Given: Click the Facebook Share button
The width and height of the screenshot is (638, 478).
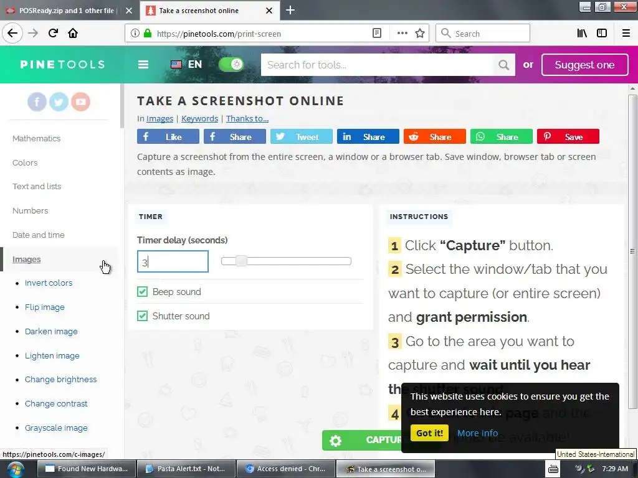Looking at the screenshot, I should pyautogui.click(x=235, y=136).
